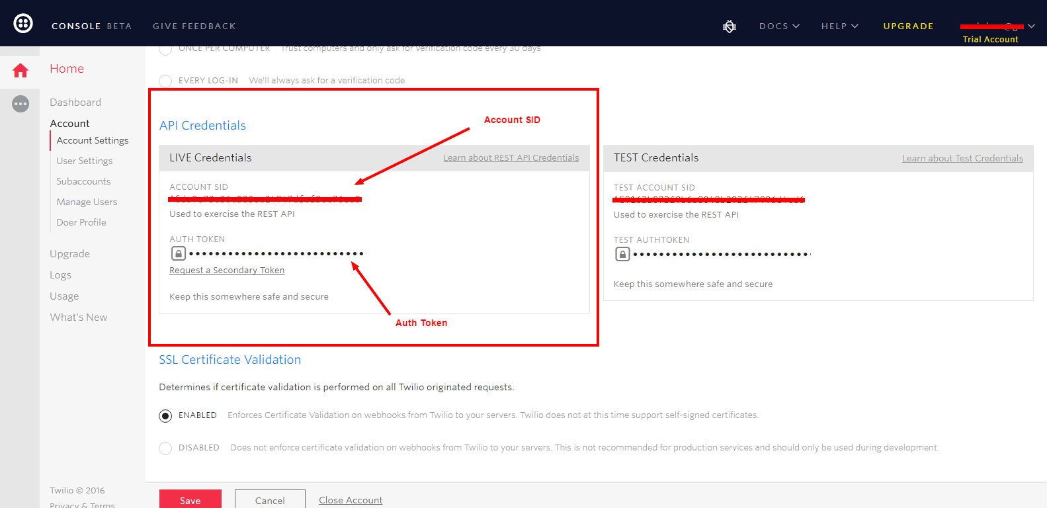Expand the Docs dropdown menu
Screen dimensions: 1047x508
(779, 26)
